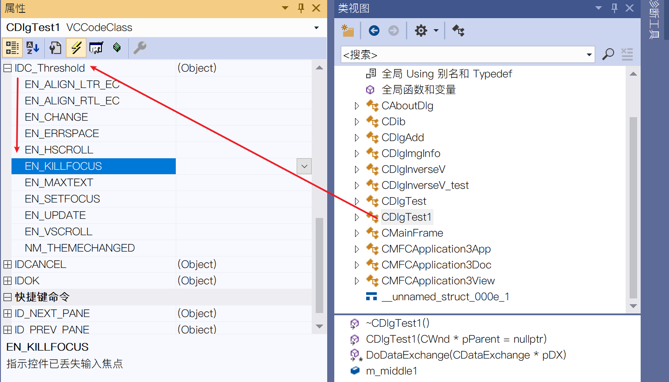
Task: Click Class View scrollbar up arrow
Action: (633, 74)
